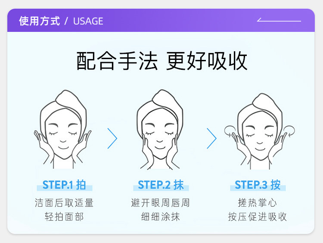Click the arrow line in purple header
The height and width of the screenshot is (243, 323).
point(279,20)
